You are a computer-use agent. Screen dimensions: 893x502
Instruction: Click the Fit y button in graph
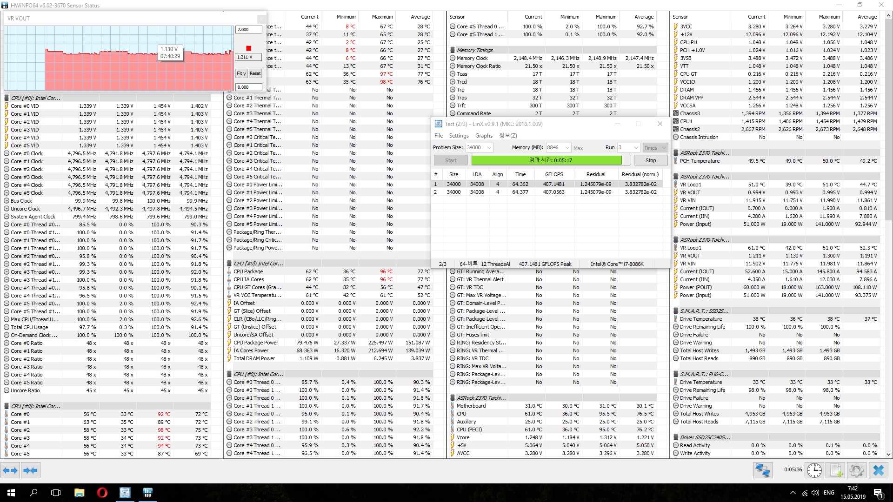coord(241,73)
